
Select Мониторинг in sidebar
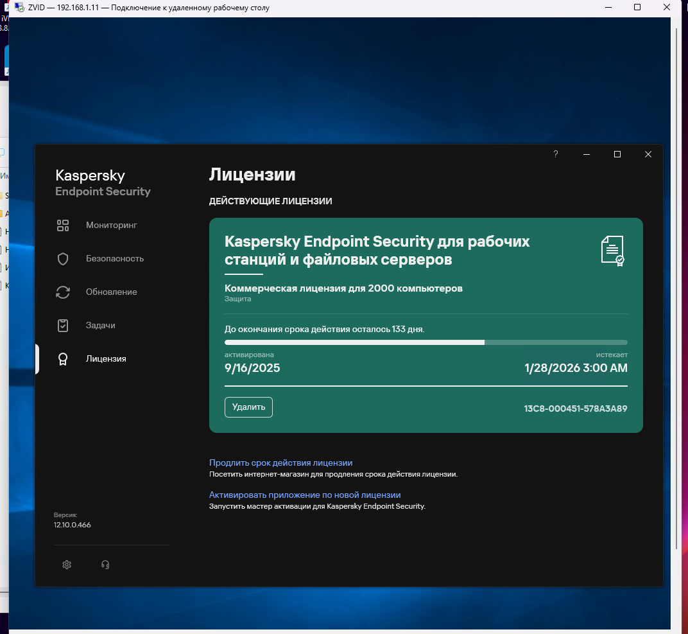(x=112, y=225)
